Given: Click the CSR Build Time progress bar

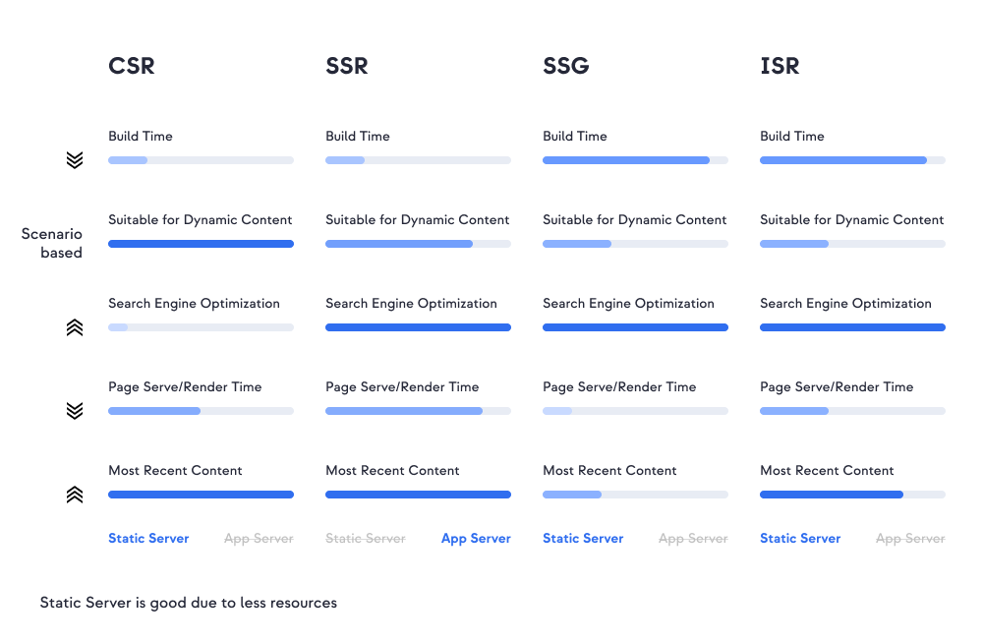Looking at the screenshot, I should click(201, 160).
